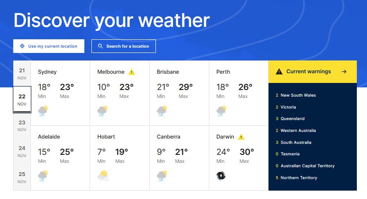Open Search for a location
Viewport: 367px width, 199px height.
point(124,46)
